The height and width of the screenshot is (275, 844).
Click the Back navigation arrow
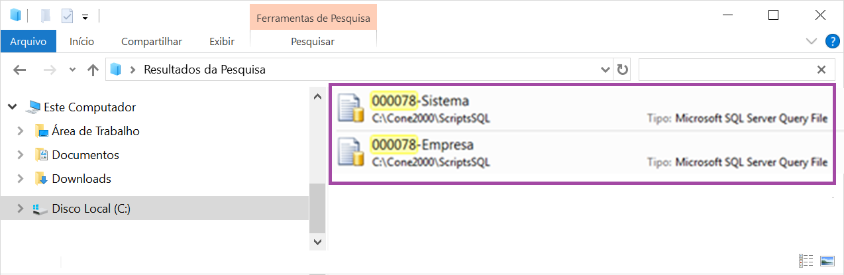[20, 70]
